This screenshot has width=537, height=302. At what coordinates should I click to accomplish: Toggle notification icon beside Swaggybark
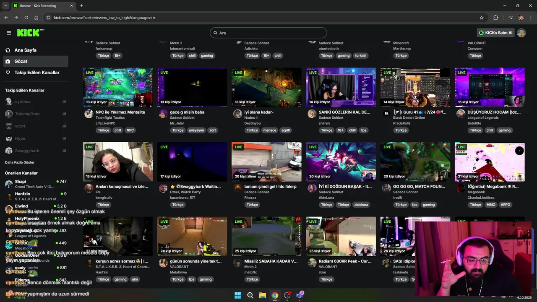tap(64, 151)
